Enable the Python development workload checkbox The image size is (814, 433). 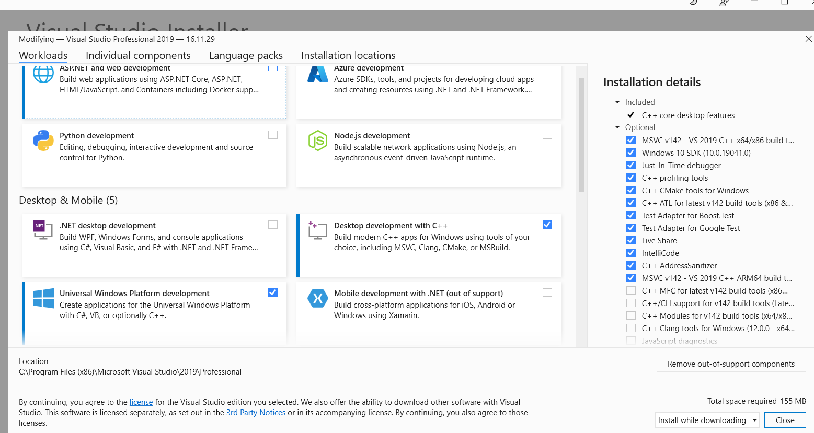[273, 135]
